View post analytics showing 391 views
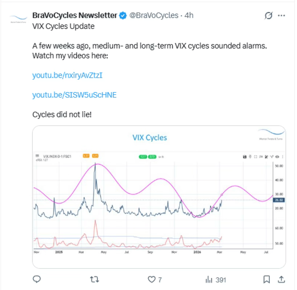 [216, 279]
